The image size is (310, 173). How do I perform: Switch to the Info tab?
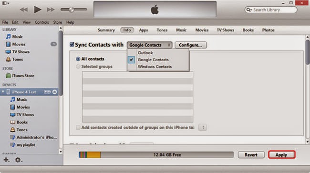pos(127,30)
